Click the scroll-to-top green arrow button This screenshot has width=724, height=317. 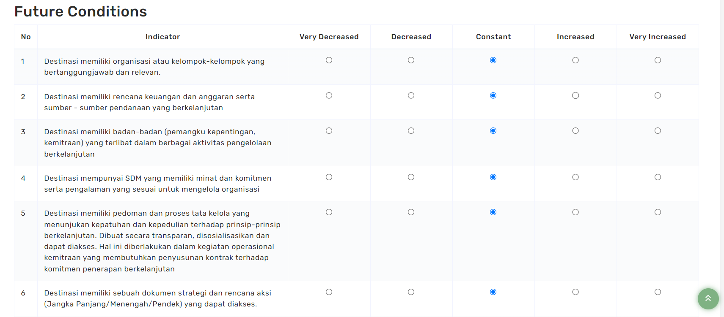(708, 298)
